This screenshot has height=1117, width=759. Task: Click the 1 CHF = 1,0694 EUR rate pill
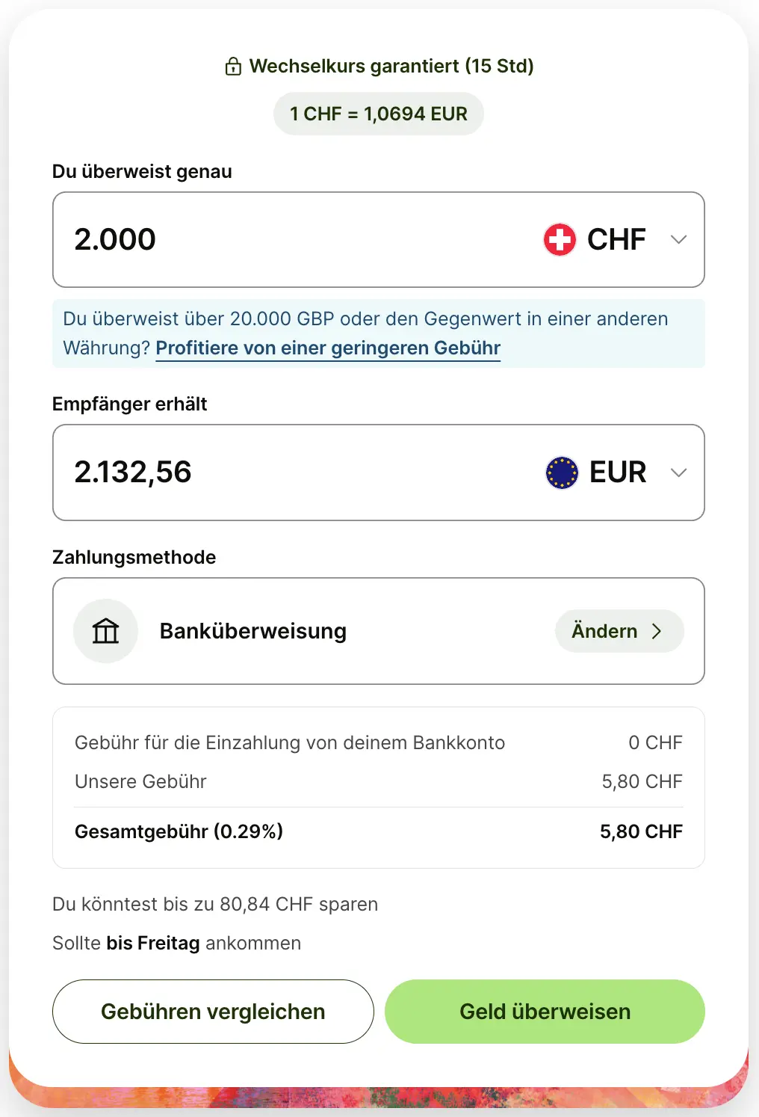(379, 114)
